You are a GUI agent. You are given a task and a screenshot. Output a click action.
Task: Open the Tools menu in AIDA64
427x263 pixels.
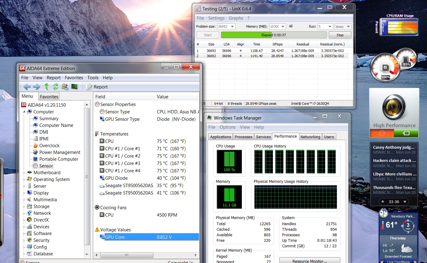click(93, 78)
